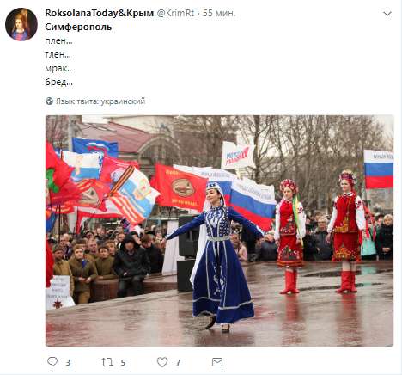Like the tweet with the heart icon

click(162, 362)
